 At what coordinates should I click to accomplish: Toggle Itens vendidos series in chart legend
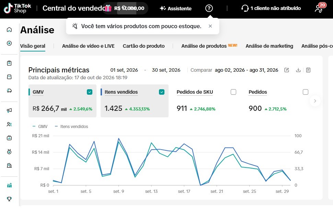(71, 127)
